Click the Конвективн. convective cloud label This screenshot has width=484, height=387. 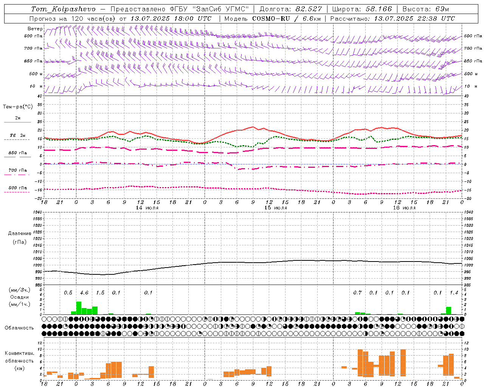pyautogui.click(x=20, y=353)
